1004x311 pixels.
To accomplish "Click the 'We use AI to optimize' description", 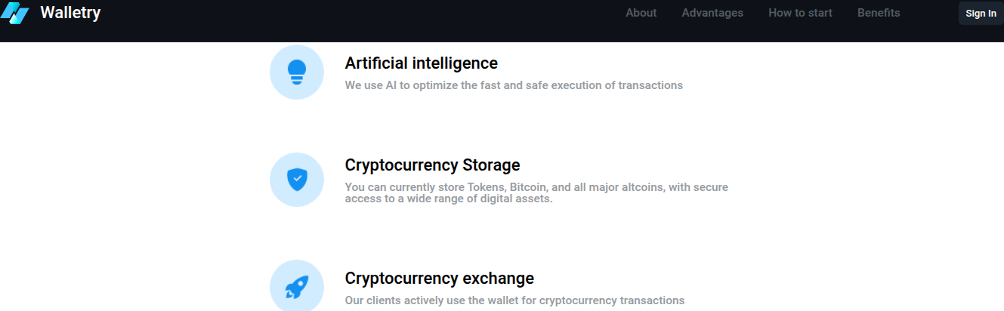I will (x=514, y=85).
